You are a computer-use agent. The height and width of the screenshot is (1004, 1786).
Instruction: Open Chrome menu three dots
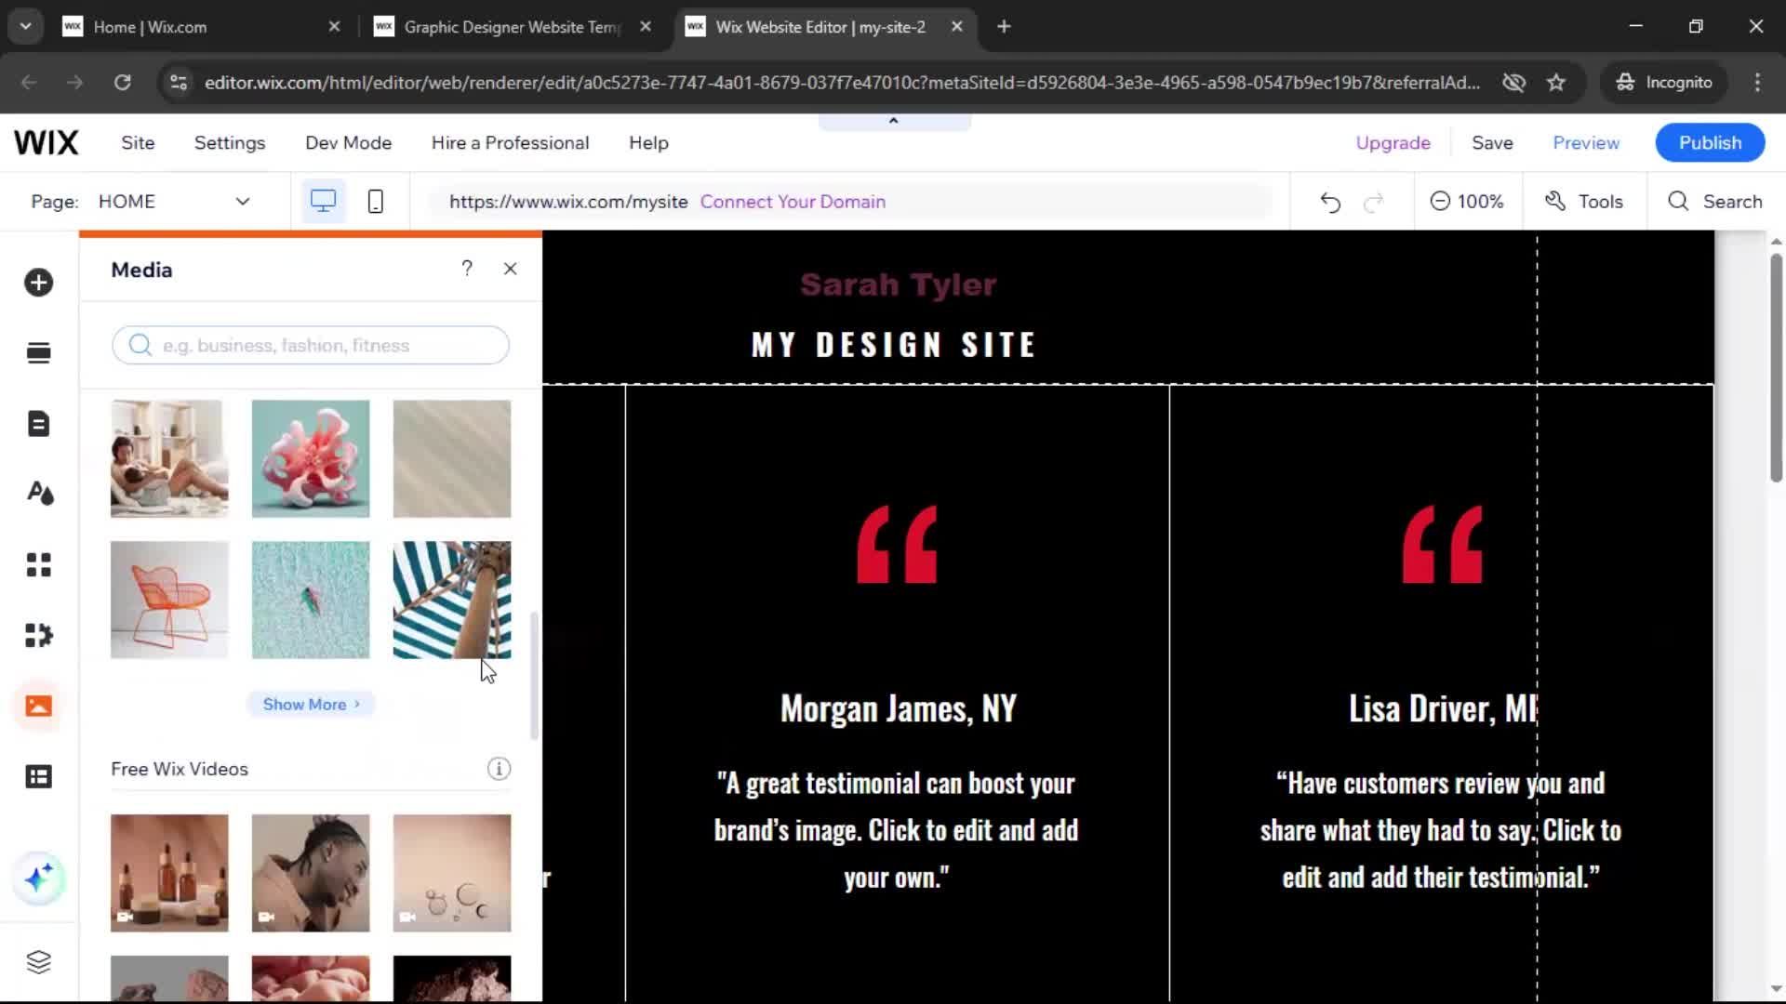[x=1757, y=83]
